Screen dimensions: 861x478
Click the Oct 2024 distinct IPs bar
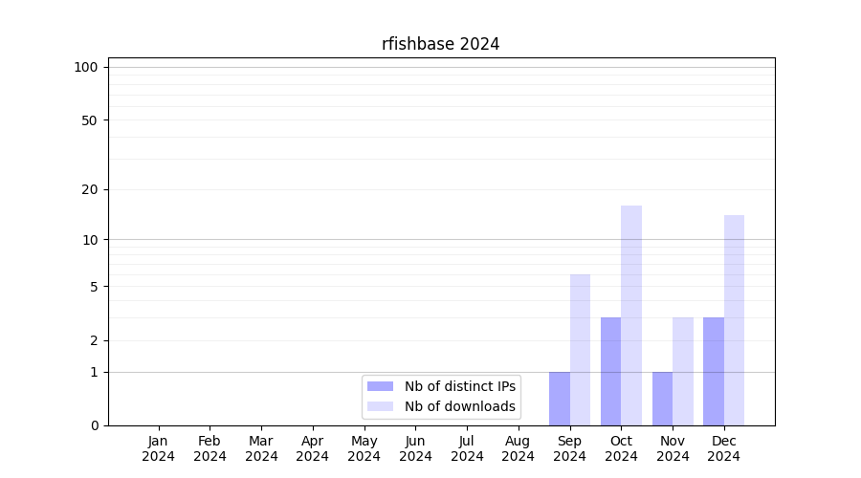tap(610, 371)
